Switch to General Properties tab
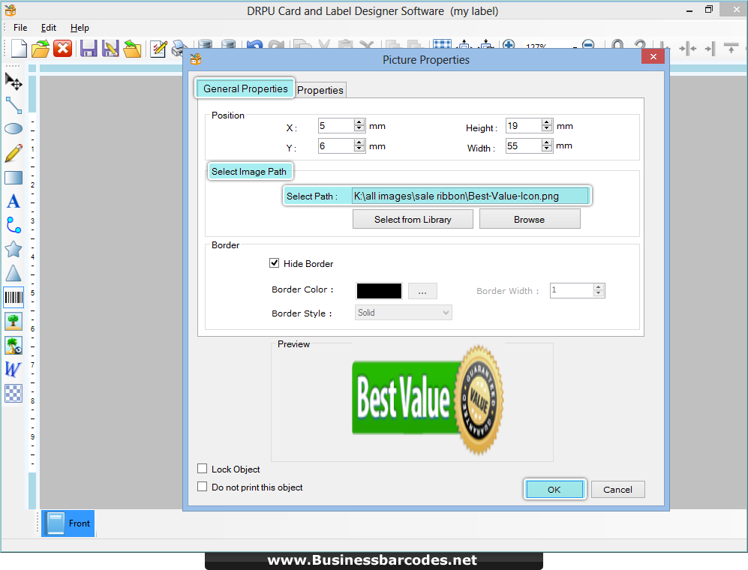The height and width of the screenshot is (570, 748). pos(245,88)
